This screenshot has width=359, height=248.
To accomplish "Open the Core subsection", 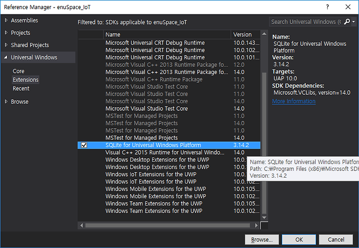I will click(x=18, y=71).
